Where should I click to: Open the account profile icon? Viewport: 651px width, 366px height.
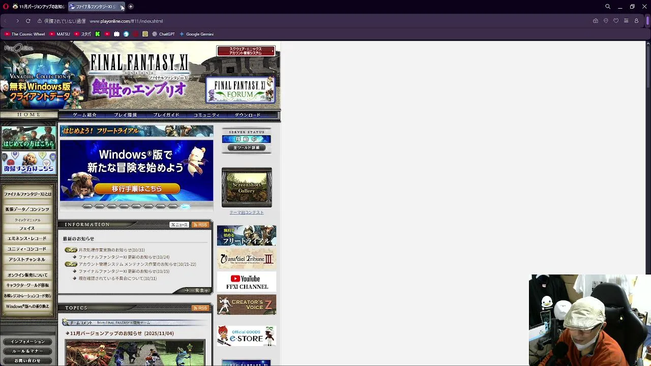point(636,21)
